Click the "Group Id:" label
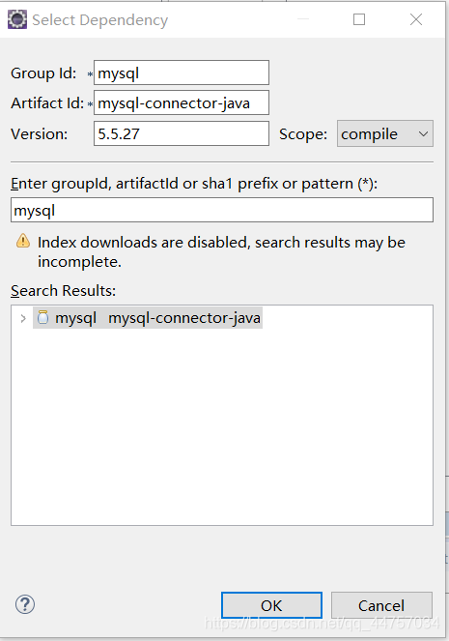This screenshot has height=641, width=449. tap(43, 73)
